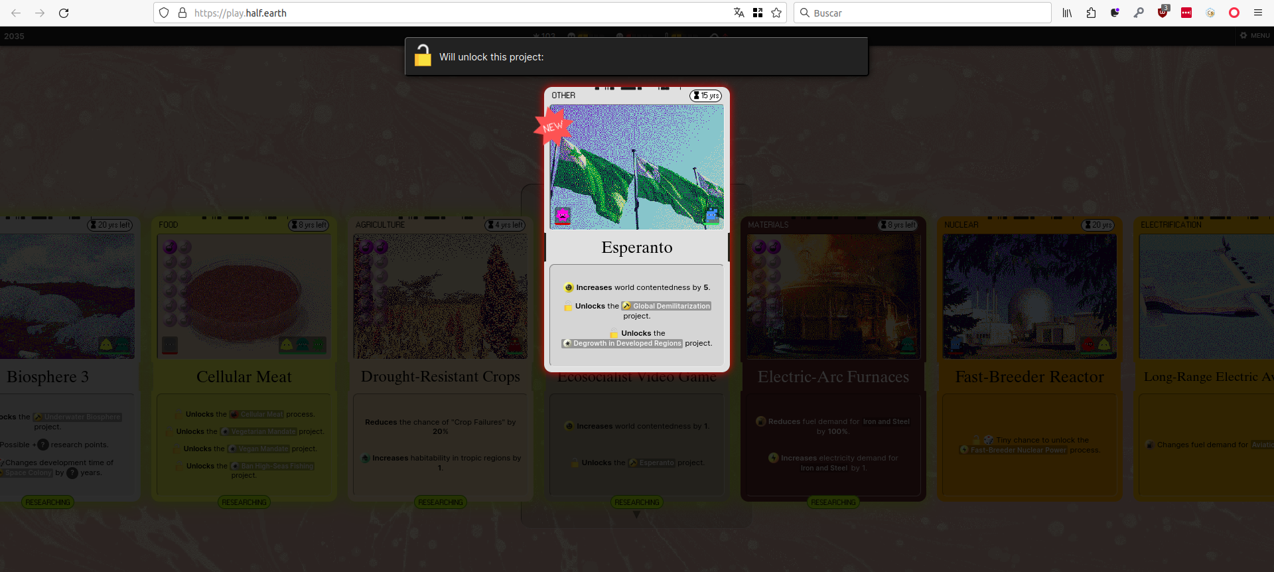The height and width of the screenshot is (572, 1274).
Task: Select the Cellular Meat project card title
Action: pos(244,377)
